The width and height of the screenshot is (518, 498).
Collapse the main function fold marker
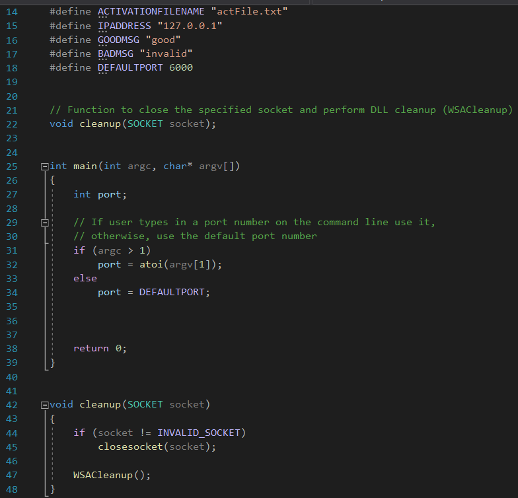coord(45,166)
